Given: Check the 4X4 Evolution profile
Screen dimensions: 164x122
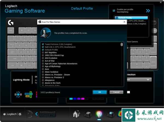Looking at the screenshot, I should [43, 58].
